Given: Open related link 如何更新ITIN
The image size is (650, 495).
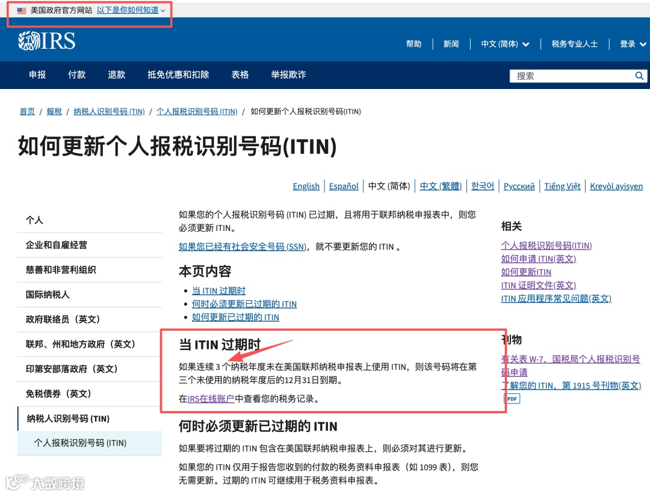Looking at the screenshot, I should (x=526, y=272).
